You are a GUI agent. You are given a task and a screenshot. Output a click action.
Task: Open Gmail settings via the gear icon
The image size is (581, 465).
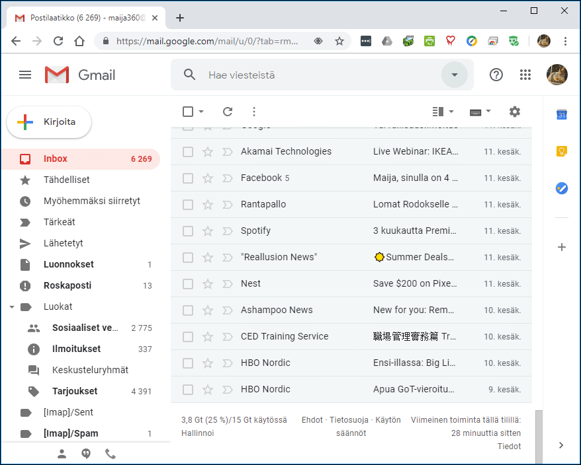point(514,112)
